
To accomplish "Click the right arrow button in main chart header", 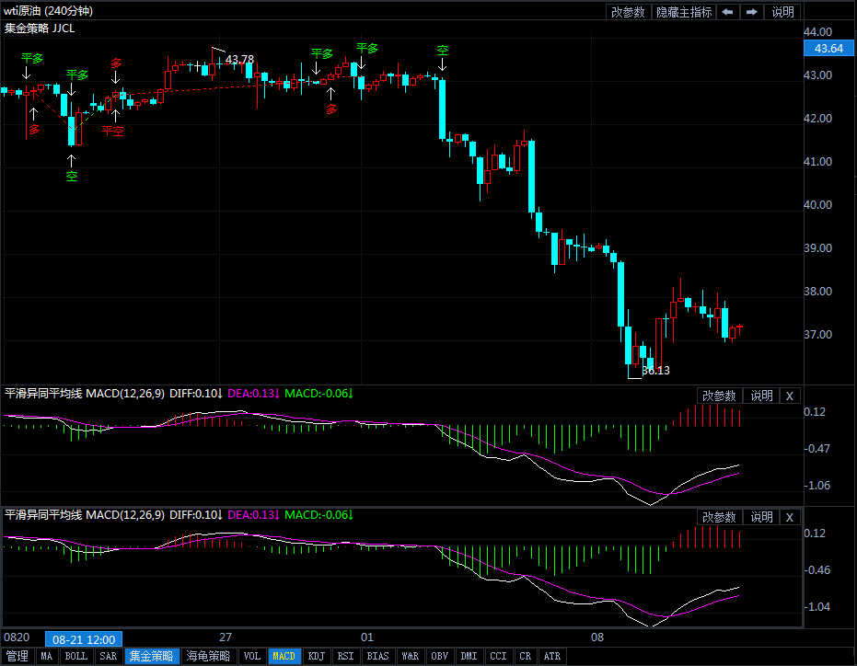I will pyautogui.click(x=752, y=12).
